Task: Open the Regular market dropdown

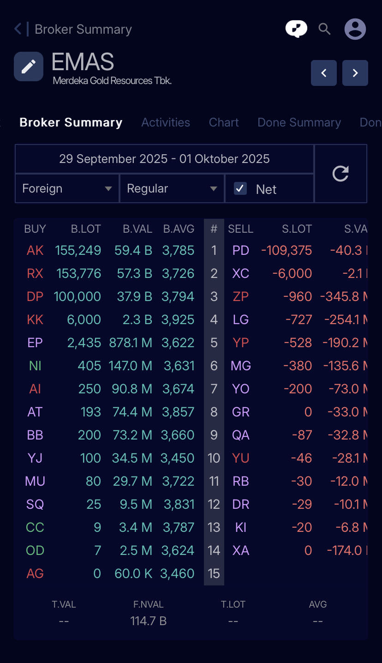Action: click(x=172, y=188)
